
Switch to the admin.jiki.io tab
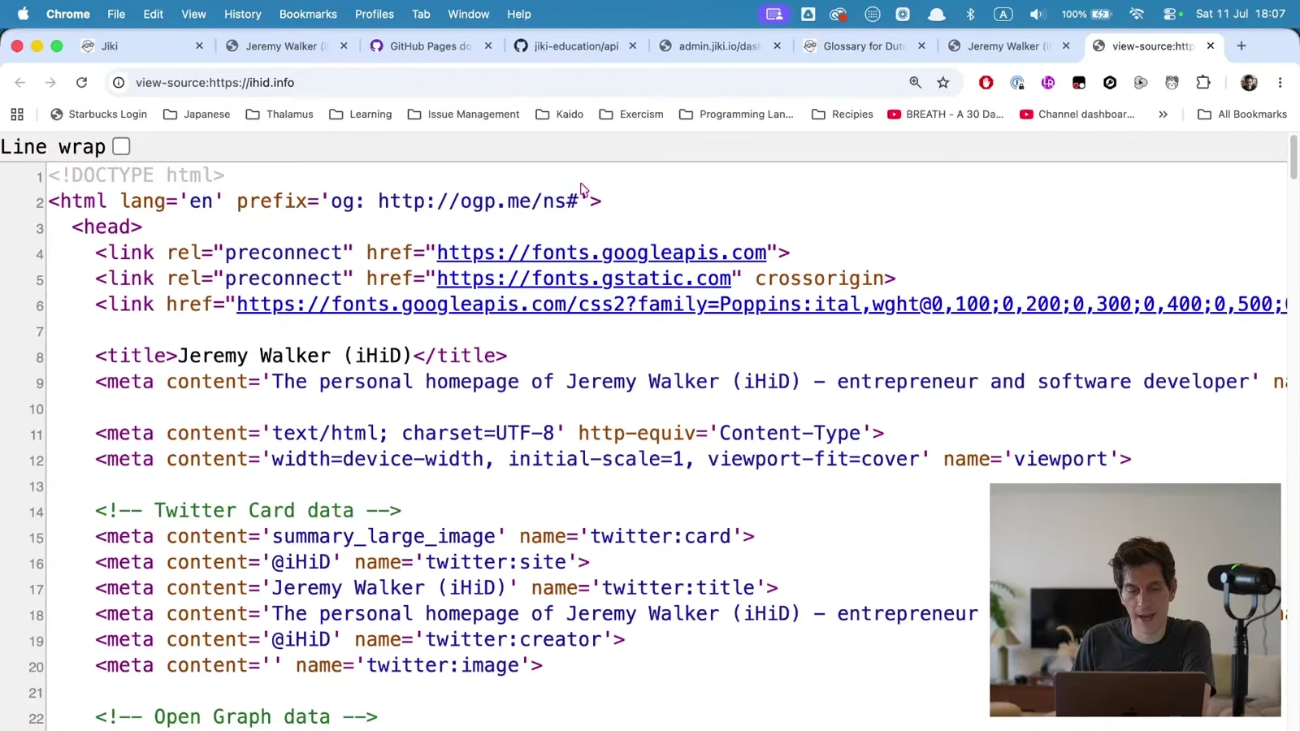718,46
